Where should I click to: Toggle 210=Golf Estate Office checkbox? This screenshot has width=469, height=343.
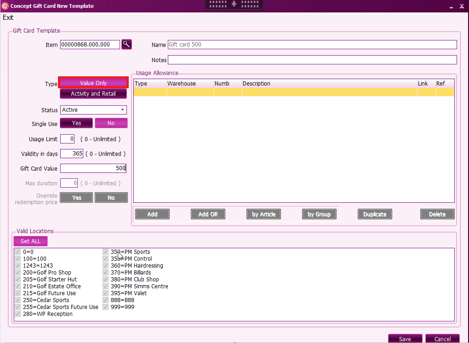[x=17, y=286]
